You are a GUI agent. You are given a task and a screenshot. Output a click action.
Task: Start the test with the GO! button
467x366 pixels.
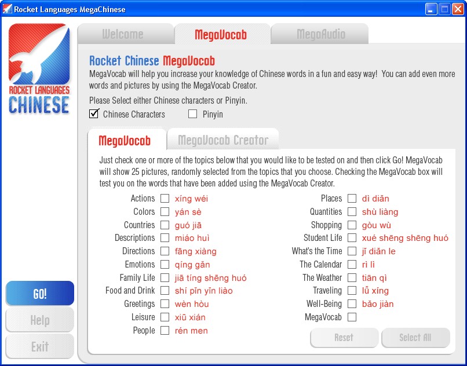point(40,294)
